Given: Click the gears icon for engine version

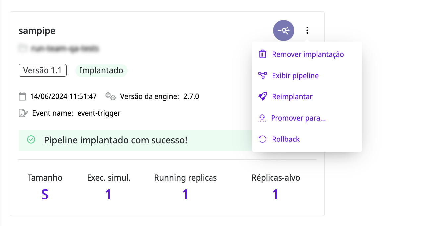Looking at the screenshot, I should click(x=110, y=96).
